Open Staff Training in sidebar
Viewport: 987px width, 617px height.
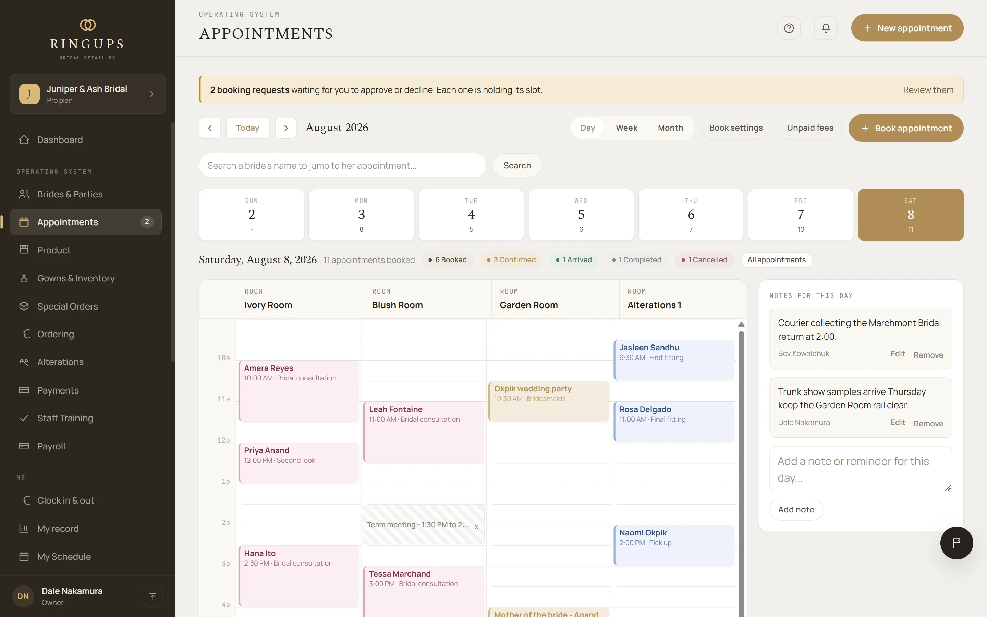coord(86,418)
